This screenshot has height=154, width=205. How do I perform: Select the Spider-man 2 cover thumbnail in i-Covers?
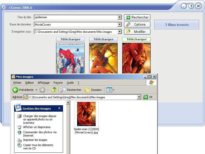137,58
